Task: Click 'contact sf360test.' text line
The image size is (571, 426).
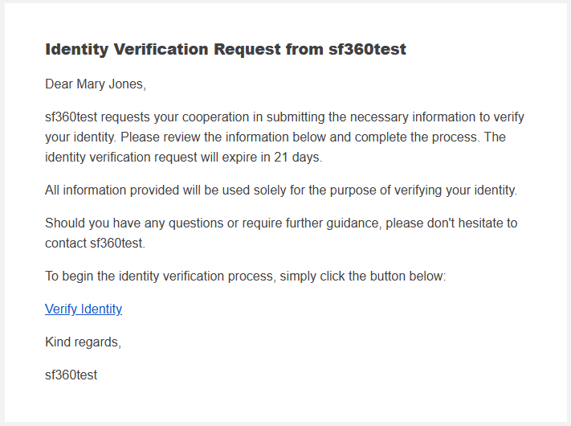Action: (x=95, y=243)
